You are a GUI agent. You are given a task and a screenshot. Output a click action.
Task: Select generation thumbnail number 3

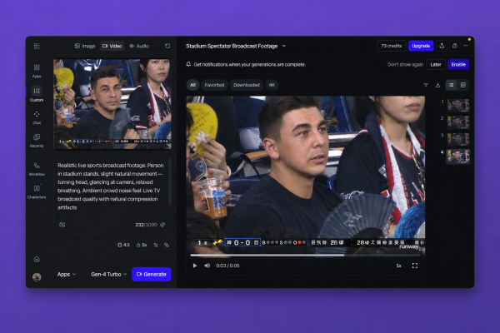tap(458, 139)
